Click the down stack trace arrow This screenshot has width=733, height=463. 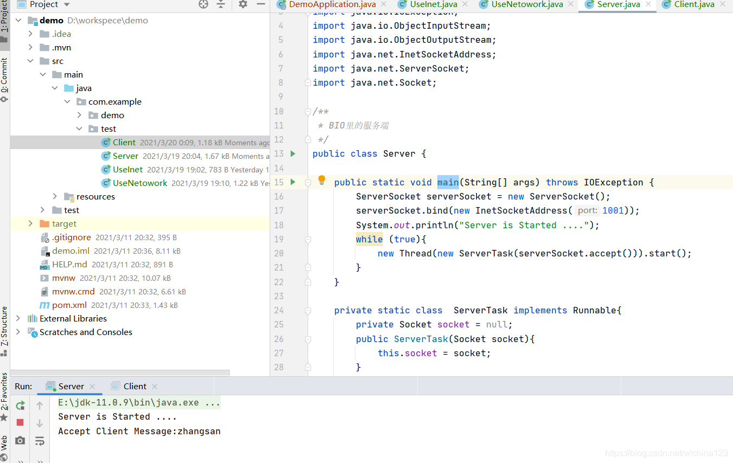point(40,423)
